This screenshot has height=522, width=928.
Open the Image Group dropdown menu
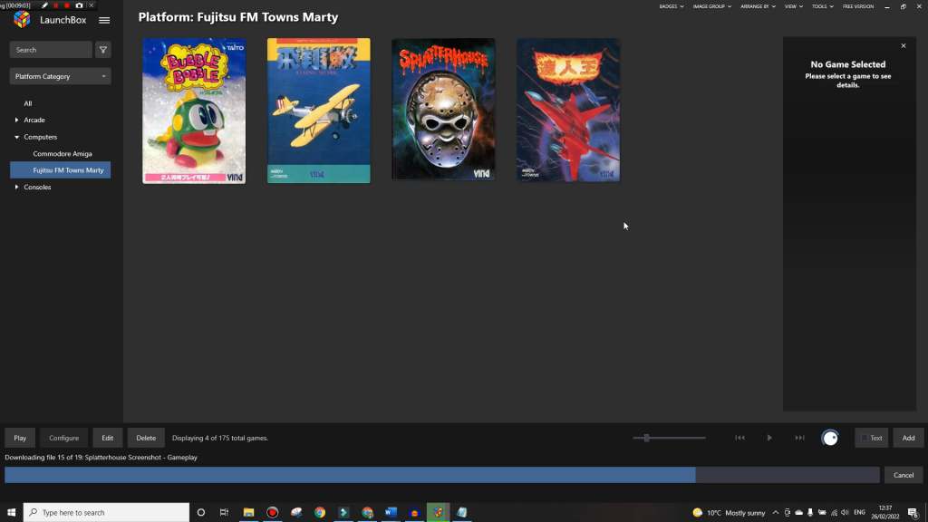click(x=712, y=6)
